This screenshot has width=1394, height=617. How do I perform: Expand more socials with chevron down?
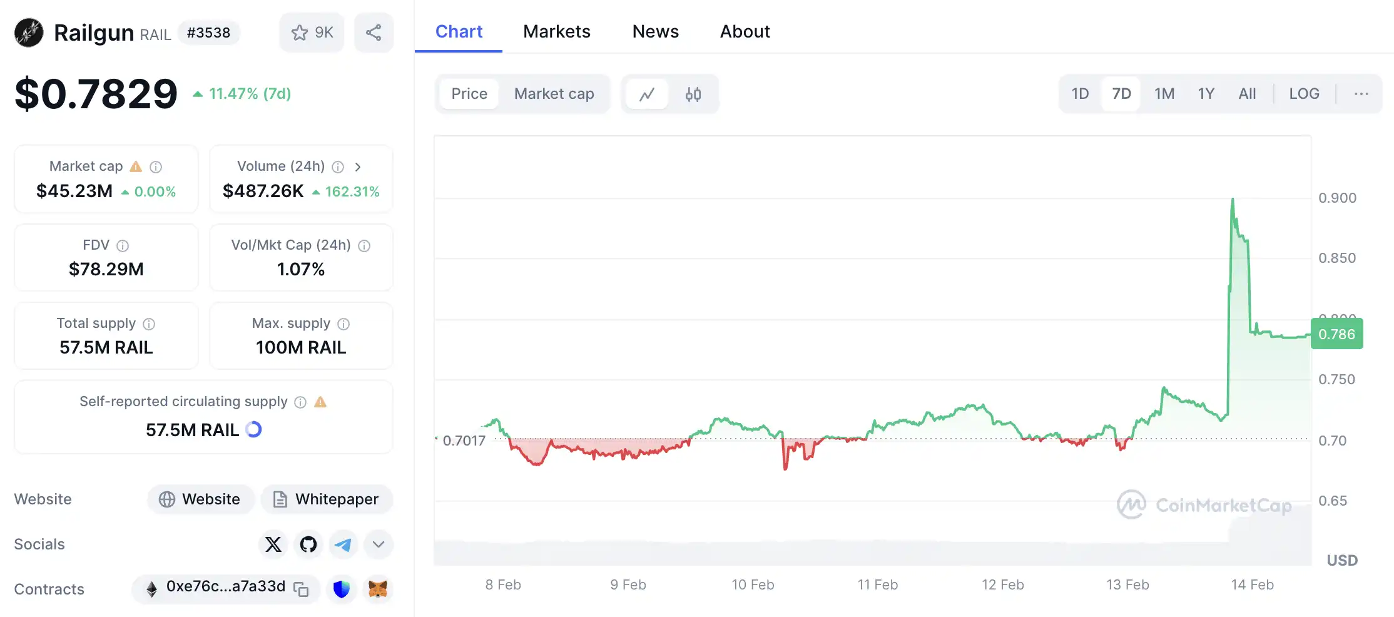(x=378, y=544)
